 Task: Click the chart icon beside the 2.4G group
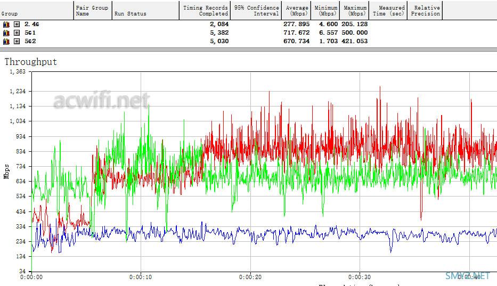(x=6, y=24)
